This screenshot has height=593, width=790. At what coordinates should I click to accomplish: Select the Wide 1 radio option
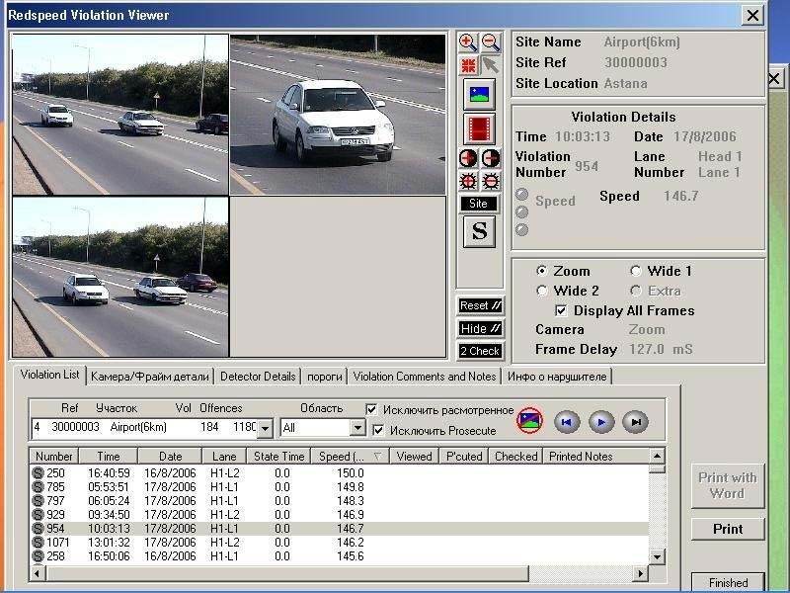tap(636, 271)
